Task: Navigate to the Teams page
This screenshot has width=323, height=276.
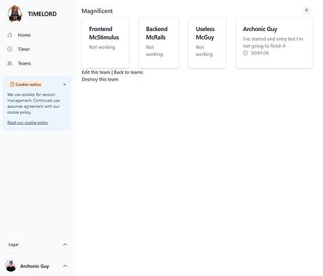Action: point(25,63)
